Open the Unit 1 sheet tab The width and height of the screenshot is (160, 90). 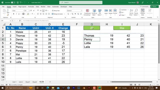pyautogui.click(x=14, y=82)
